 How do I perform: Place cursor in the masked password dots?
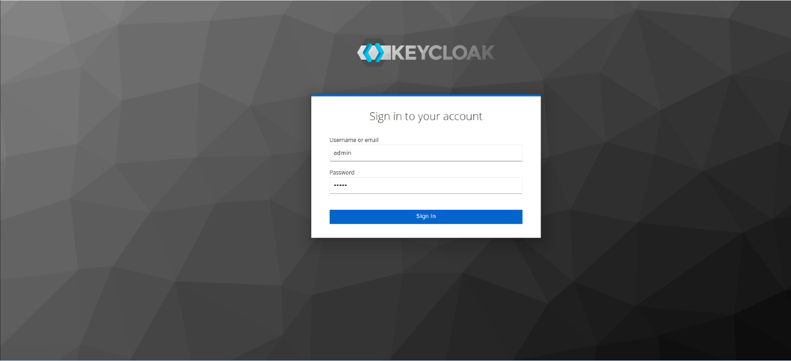(341, 185)
